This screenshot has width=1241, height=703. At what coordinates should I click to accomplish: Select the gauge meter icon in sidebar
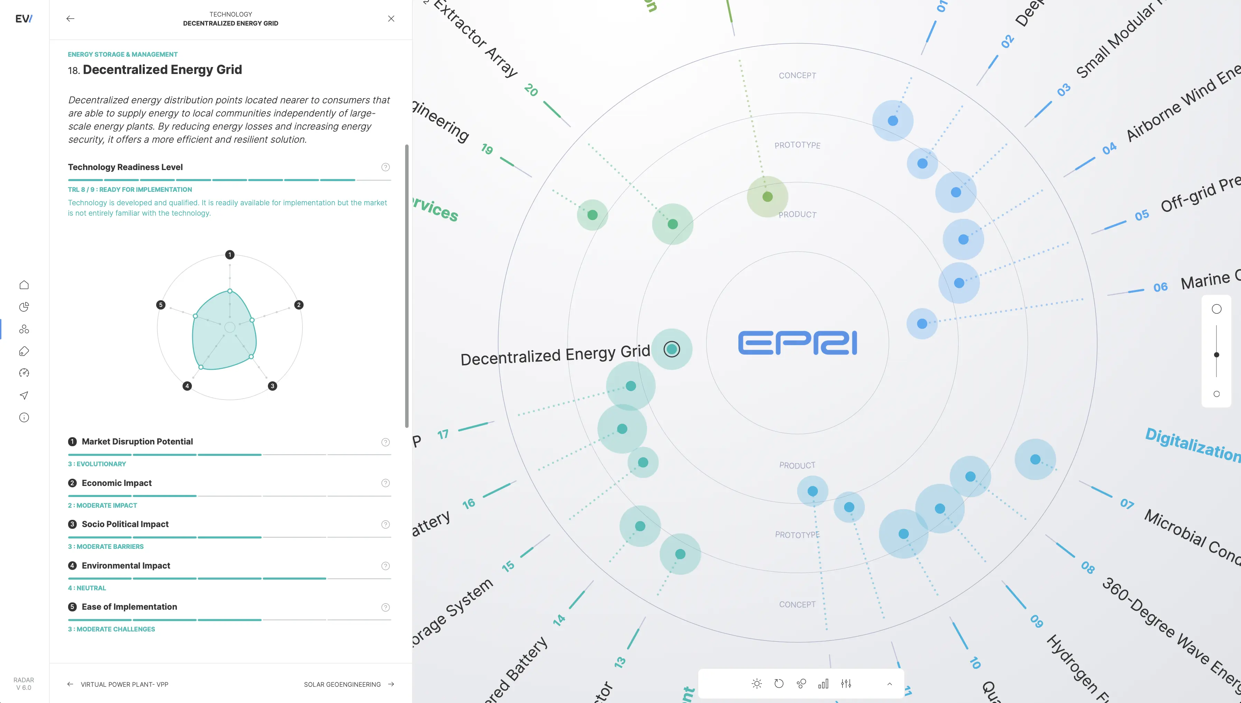[x=24, y=373]
